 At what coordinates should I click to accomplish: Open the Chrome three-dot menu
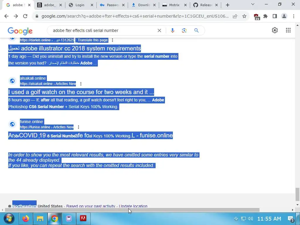tap(294, 16)
